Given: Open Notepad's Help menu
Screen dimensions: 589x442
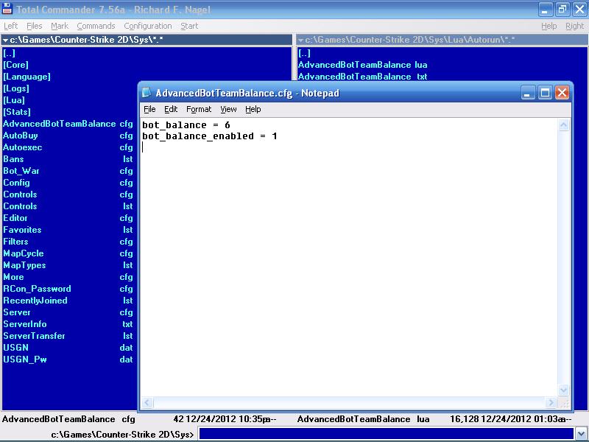Looking at the screenshot, I should pos(253,109).
